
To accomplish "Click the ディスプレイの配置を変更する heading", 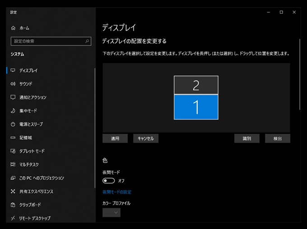I will pos(135,41).
